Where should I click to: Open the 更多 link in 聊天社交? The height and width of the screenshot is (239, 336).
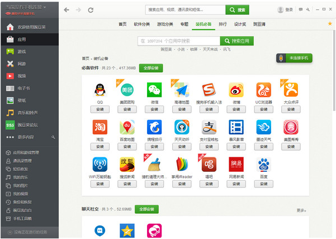tap(301, 210)
